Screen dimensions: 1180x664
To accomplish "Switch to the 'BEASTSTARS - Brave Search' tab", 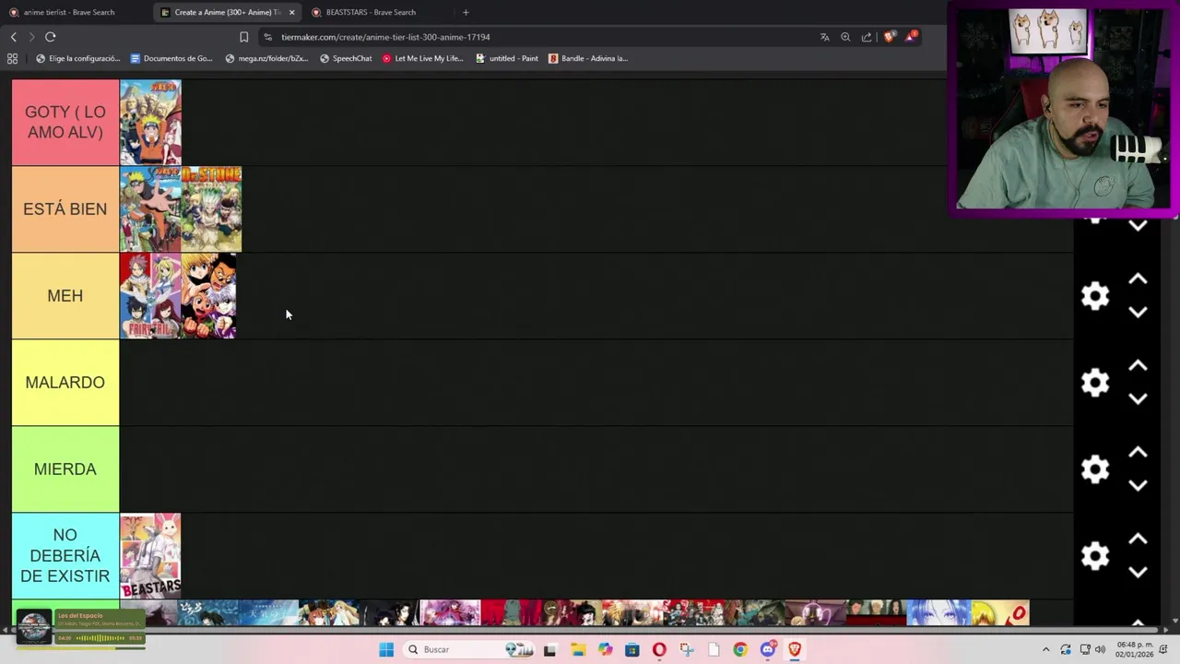I will (378, 12).
